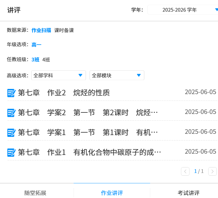Screen dimensions: 218x198
Task: Choose grade 高一
Action: pos(36,45)
